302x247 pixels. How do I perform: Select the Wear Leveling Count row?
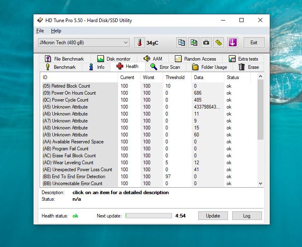tap(146, 162)
